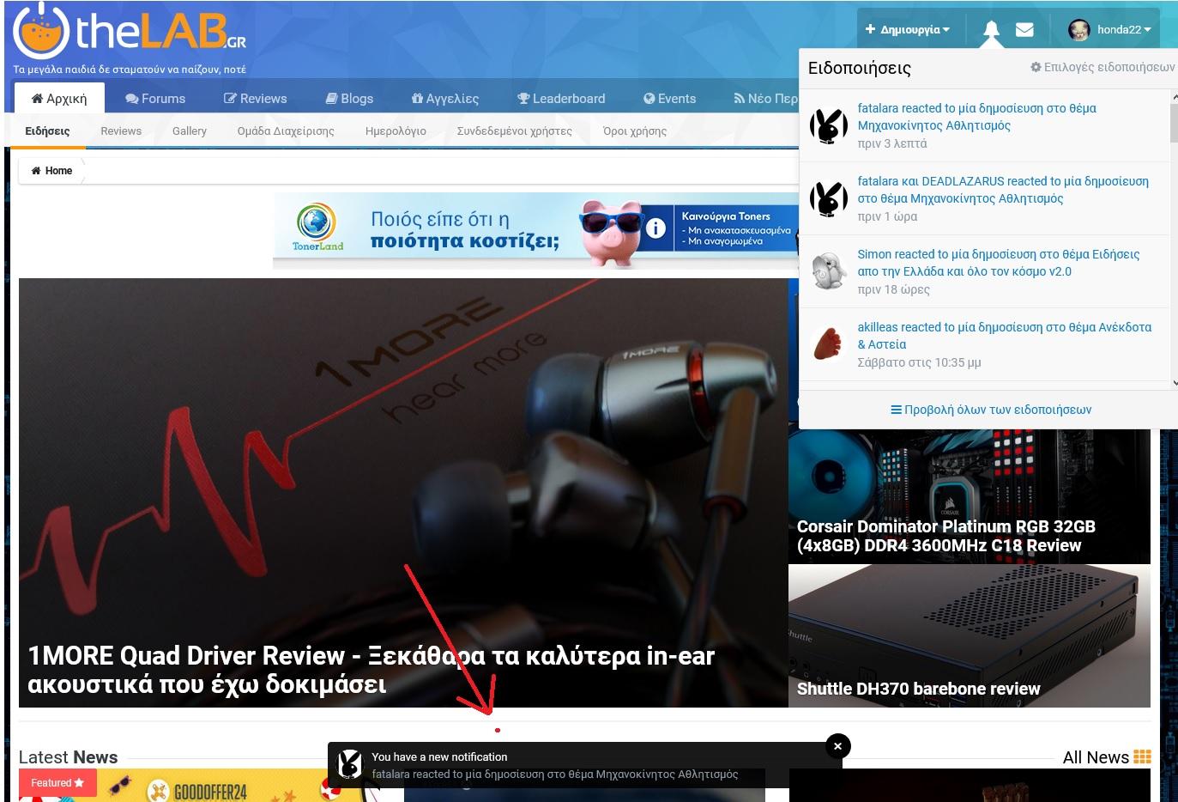Screen dimensions: 1178x802
Task: Open the notifications bell icon
Action: 991,30
